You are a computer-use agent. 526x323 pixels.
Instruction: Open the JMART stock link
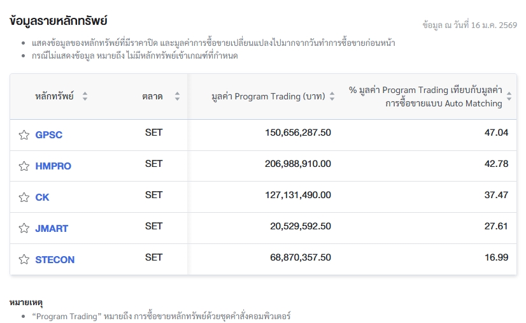[x=52, y=228]
